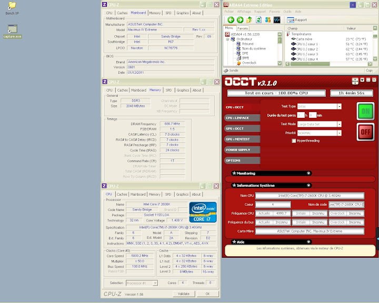Open the Outils menu in AIDA64
This screenshot has height=303, width=379.
click(287, 12)
